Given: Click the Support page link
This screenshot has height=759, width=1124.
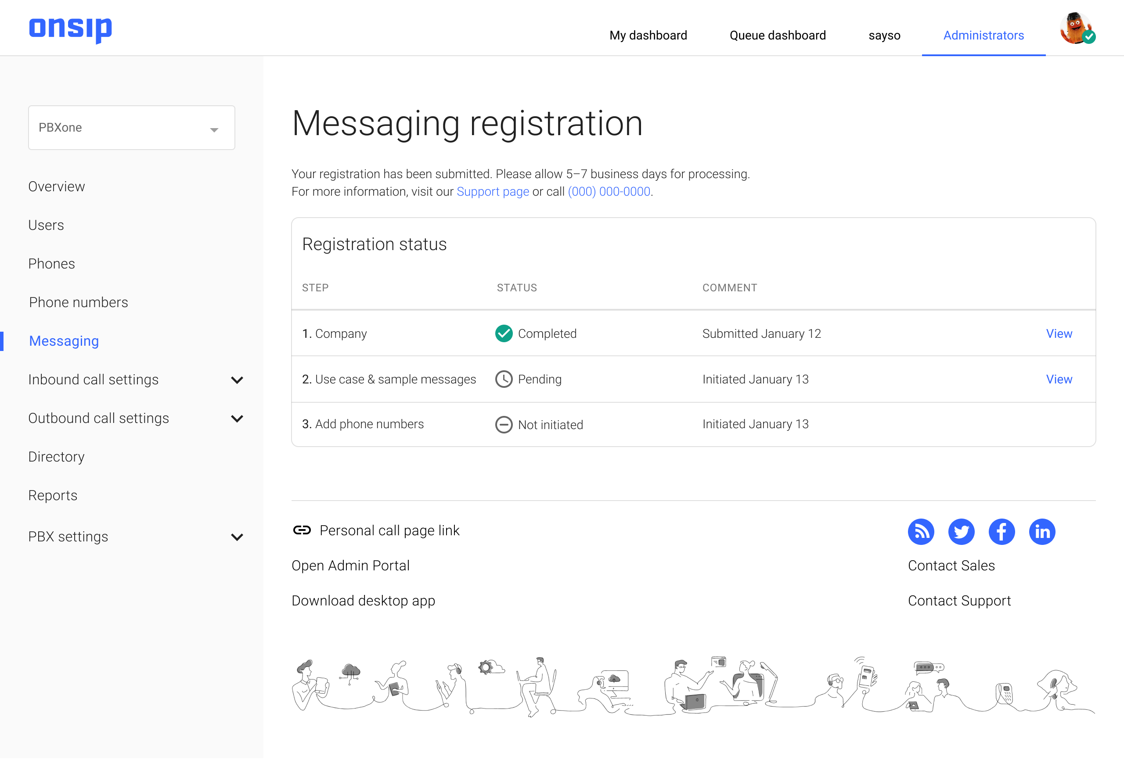Looking at the screenshot, I should pos(493,192).
